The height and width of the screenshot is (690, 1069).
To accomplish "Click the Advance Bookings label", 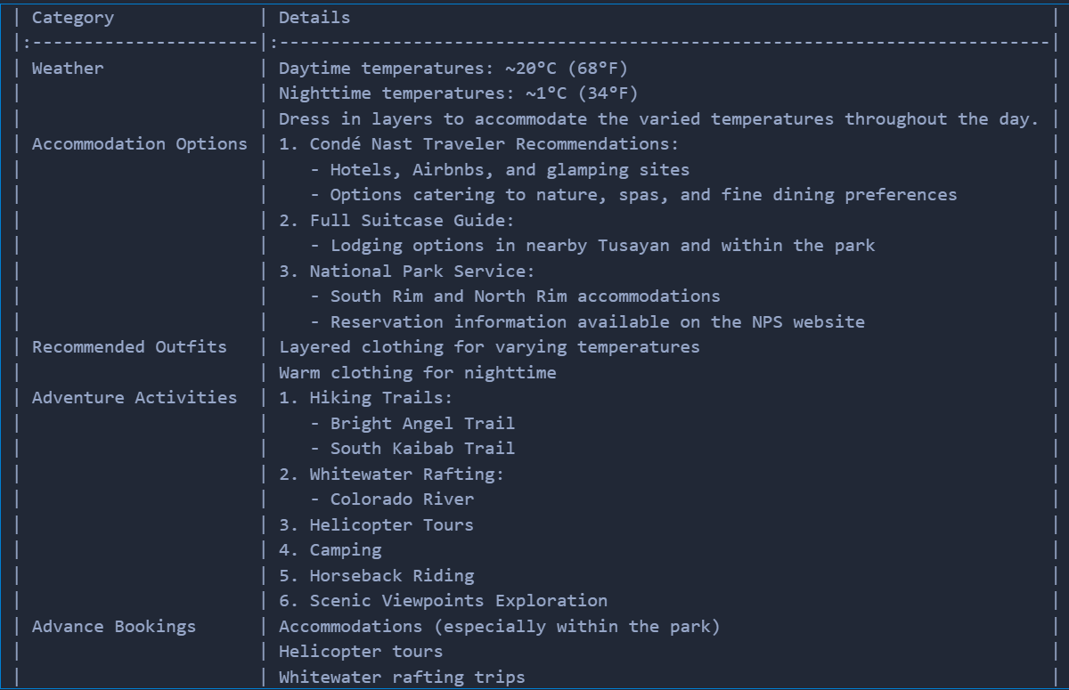I will [113, 627].
